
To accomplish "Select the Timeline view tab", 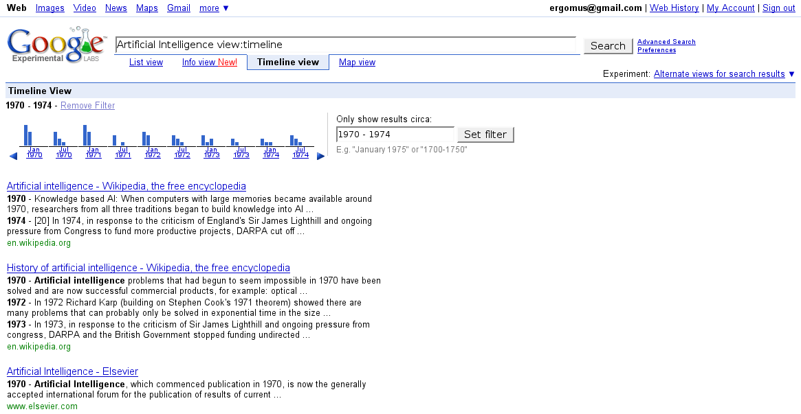I will click(288, 62).
